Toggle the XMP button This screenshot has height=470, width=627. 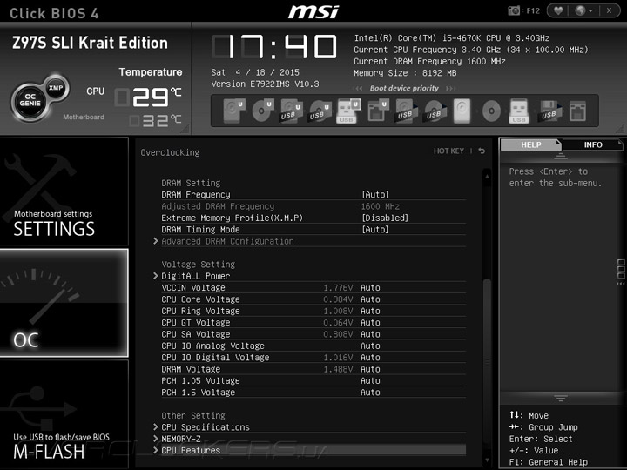pos(56,88)
